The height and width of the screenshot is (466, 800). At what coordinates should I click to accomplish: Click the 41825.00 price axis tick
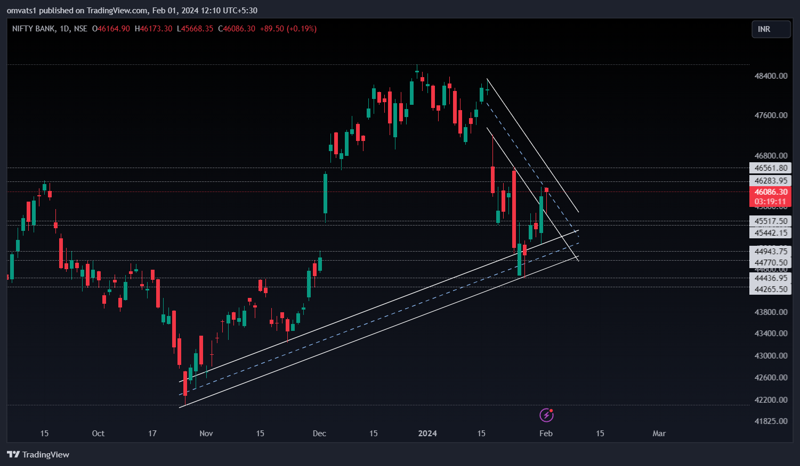click(x=771, y=421)
